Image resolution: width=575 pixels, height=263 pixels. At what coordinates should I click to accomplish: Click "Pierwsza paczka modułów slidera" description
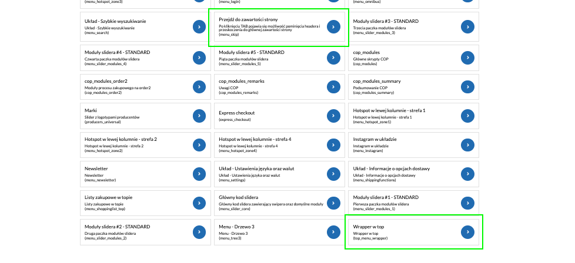point(380,204)
